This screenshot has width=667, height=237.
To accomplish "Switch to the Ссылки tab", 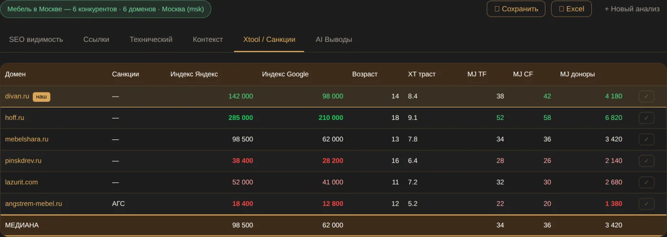I will pyautogui.click(x=96, y=39).
